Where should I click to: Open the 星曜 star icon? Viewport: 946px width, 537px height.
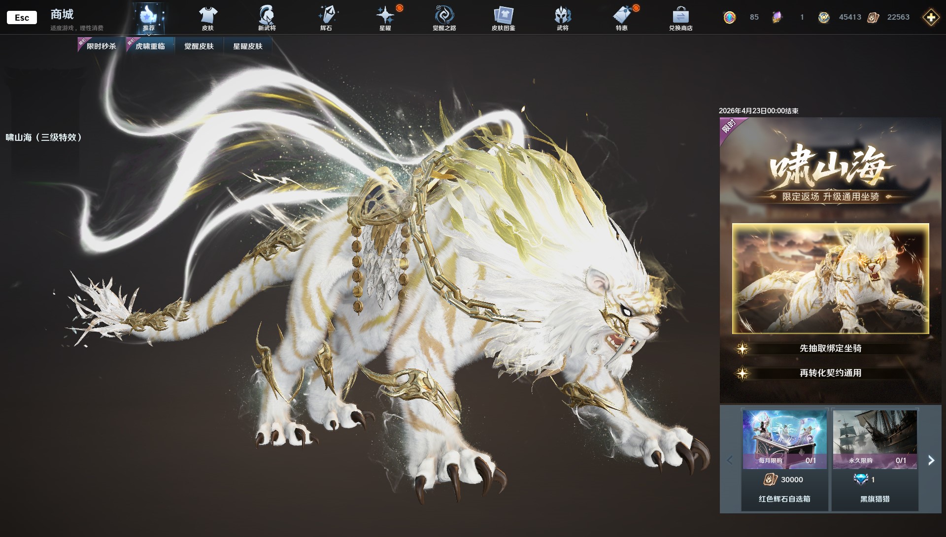(x=385, y=18)
